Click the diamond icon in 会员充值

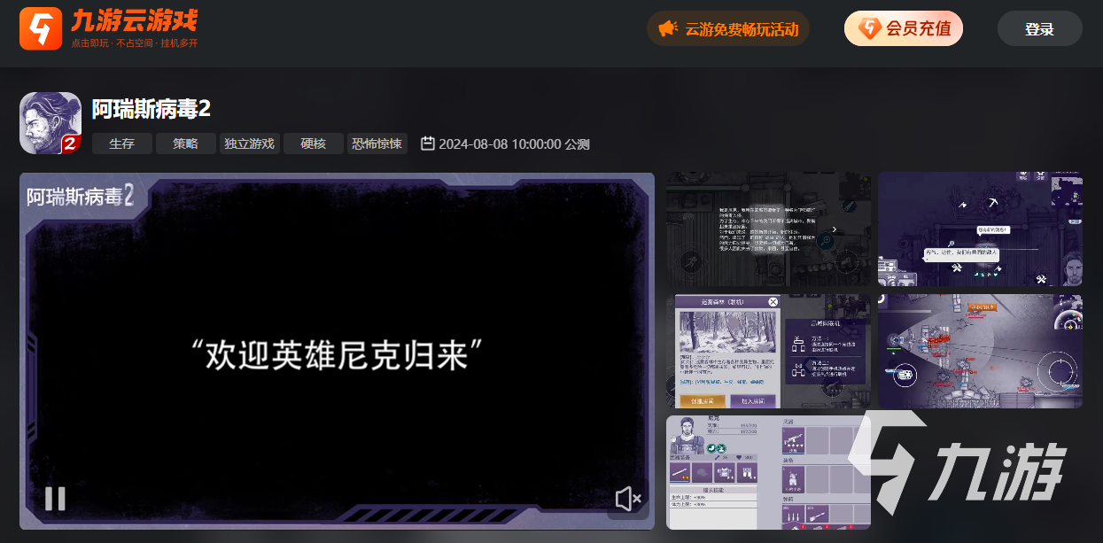click(x=869, y=28)
